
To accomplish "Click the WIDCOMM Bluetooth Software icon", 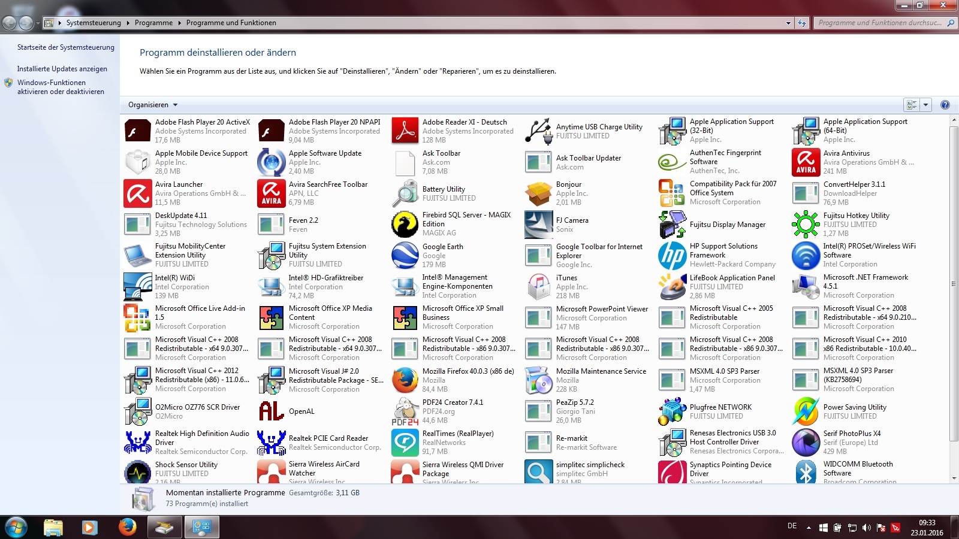I will (806, 472).
